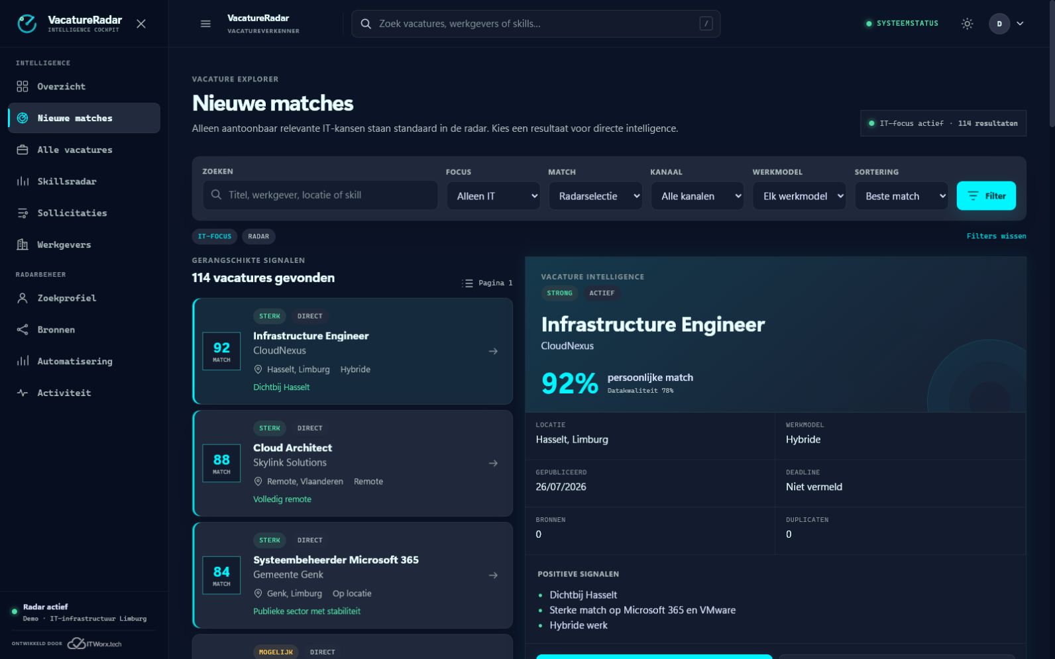The image size is (1055, 659).
Task: Click the location pin next to Genk, Limburg
Action: tap(258, 593)
